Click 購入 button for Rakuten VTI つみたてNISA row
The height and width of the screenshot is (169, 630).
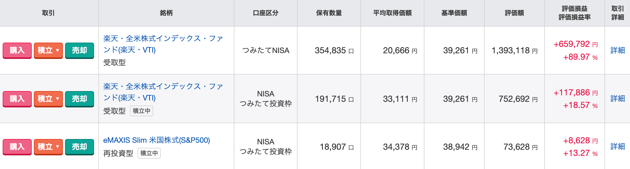(17, 50)
